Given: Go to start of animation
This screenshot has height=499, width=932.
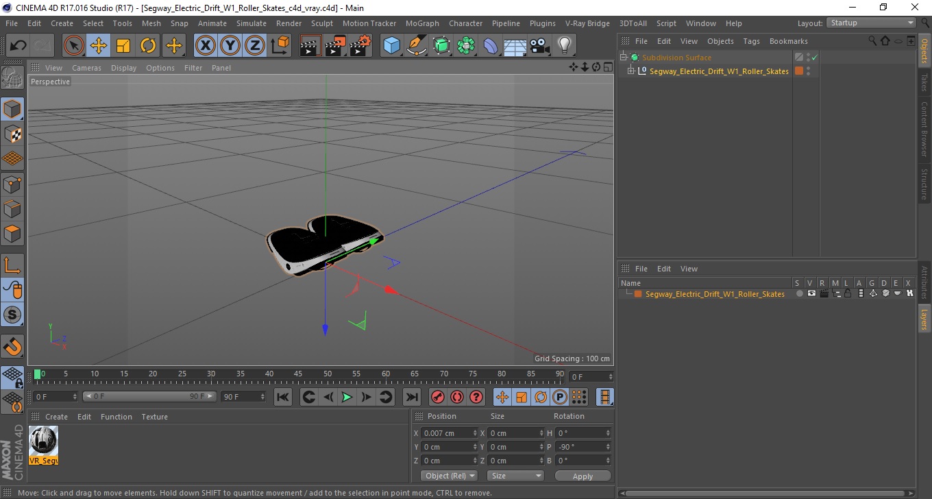Looking at the screenshot, I should 283,397.
